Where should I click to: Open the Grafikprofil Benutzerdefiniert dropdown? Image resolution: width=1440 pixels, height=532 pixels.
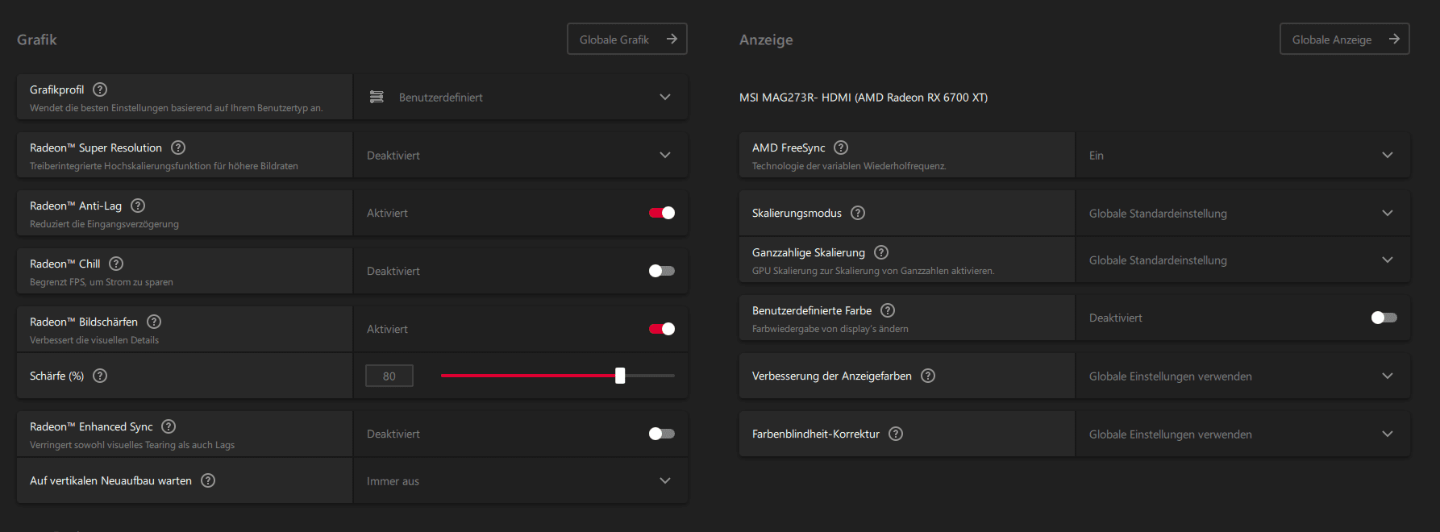click(520, 97)
